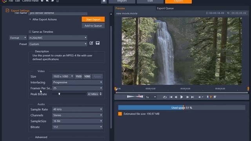Jump to the start of the preview
The image size is (251, 141).
171,97
